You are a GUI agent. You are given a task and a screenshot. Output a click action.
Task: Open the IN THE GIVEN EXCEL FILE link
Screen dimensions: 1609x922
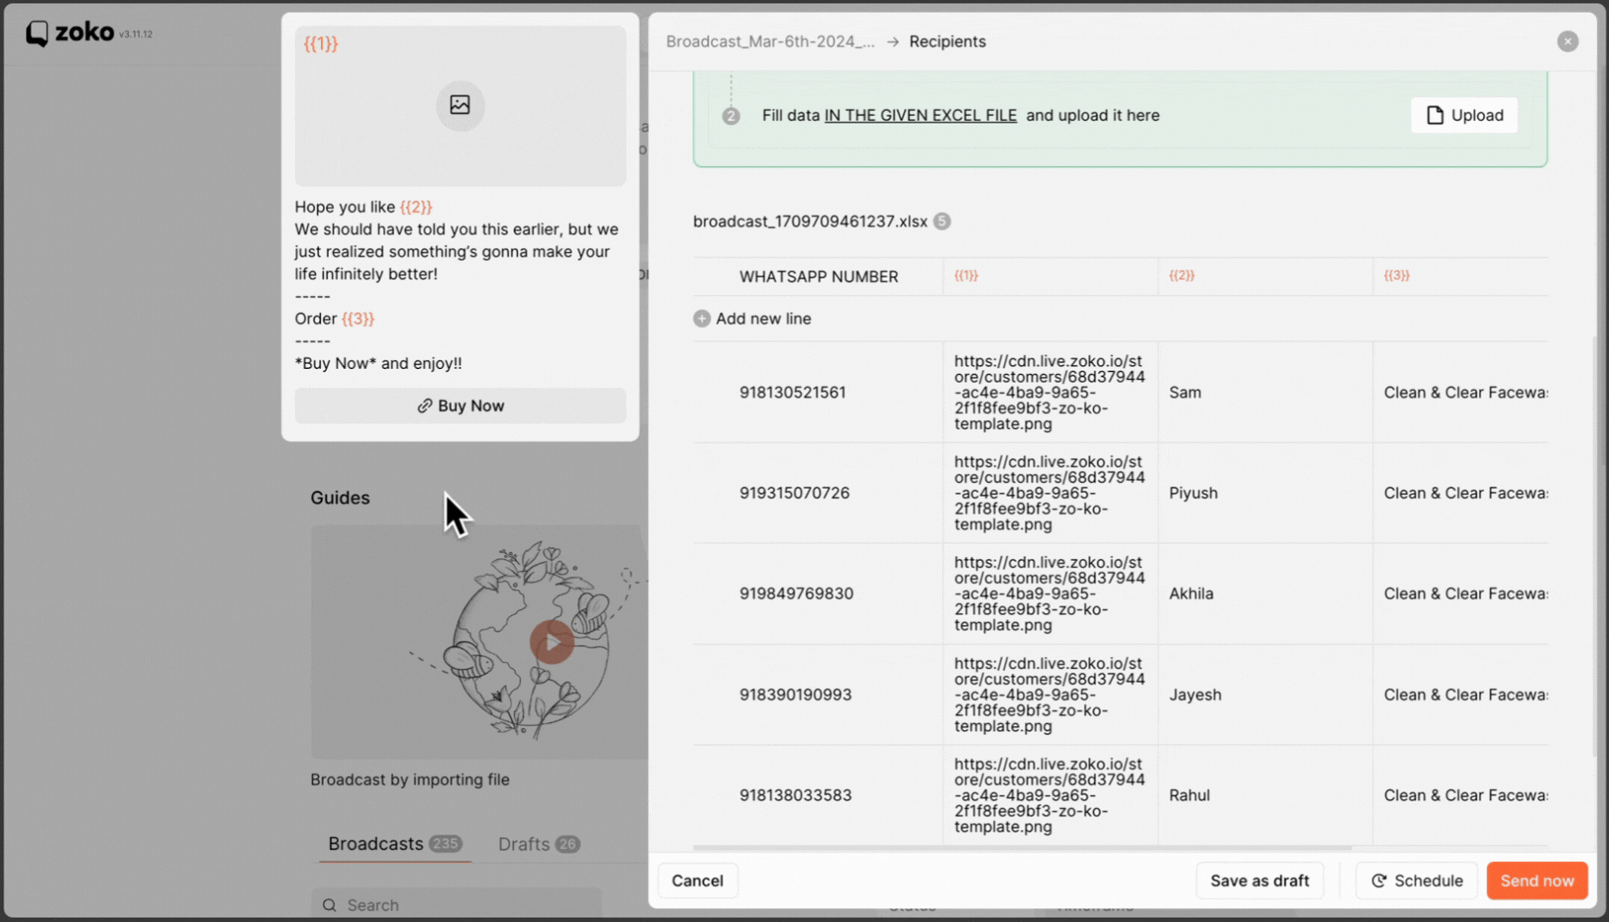[x=920, y=115]
